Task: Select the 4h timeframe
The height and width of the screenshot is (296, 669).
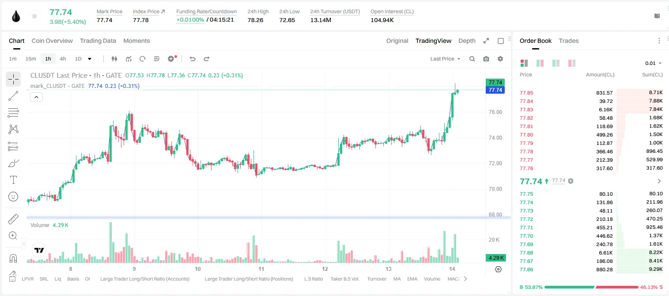Action: tap(63, 59)
